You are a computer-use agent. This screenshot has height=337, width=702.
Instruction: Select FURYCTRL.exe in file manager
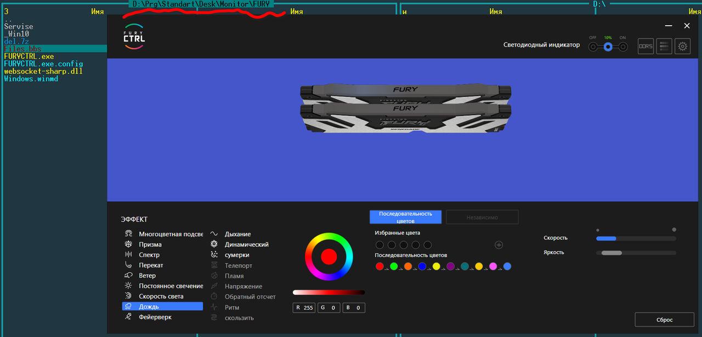tap(29, 56)
